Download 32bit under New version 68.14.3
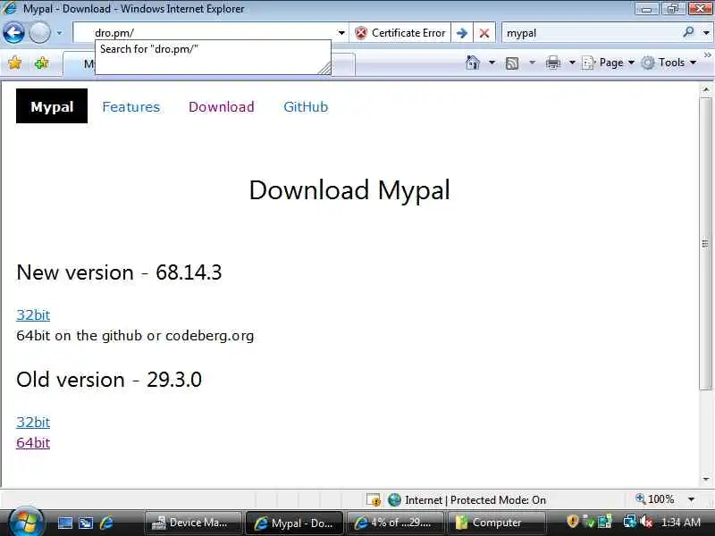715x536 pixels. [x=33, y=315]
